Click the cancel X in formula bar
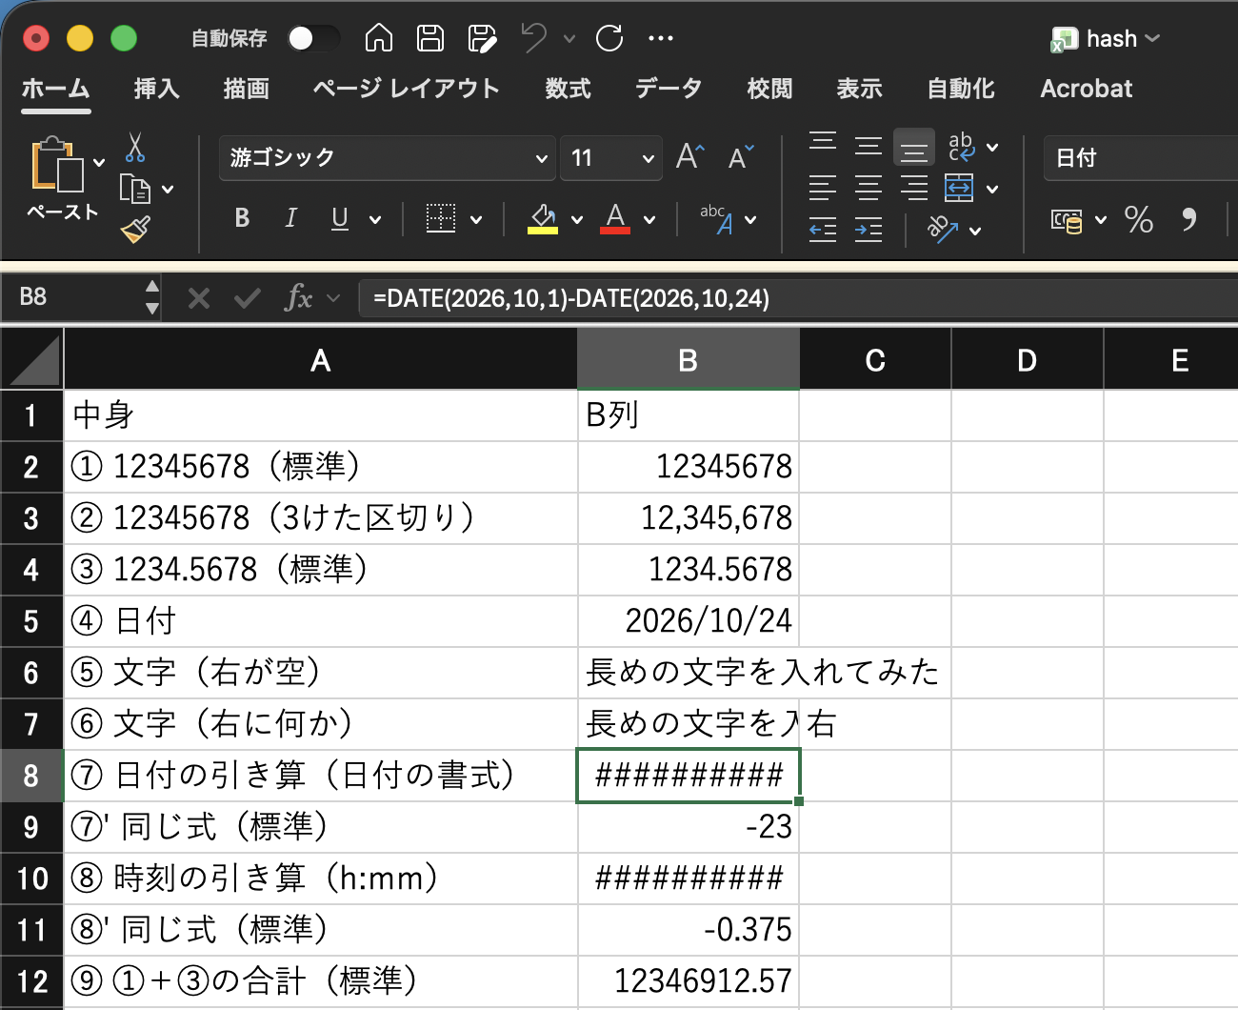1238x1010 pixels. [199, 299]
